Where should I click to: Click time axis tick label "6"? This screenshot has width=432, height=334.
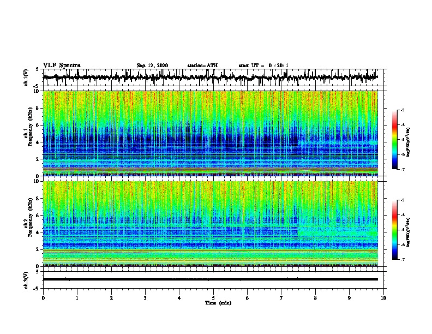tap(248, 298)
